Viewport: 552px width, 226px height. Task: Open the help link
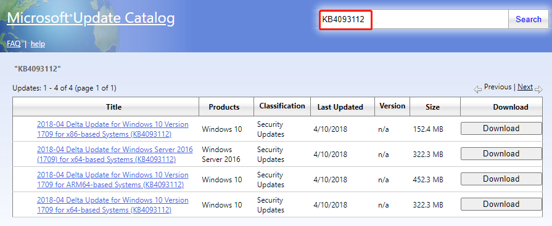38,44
